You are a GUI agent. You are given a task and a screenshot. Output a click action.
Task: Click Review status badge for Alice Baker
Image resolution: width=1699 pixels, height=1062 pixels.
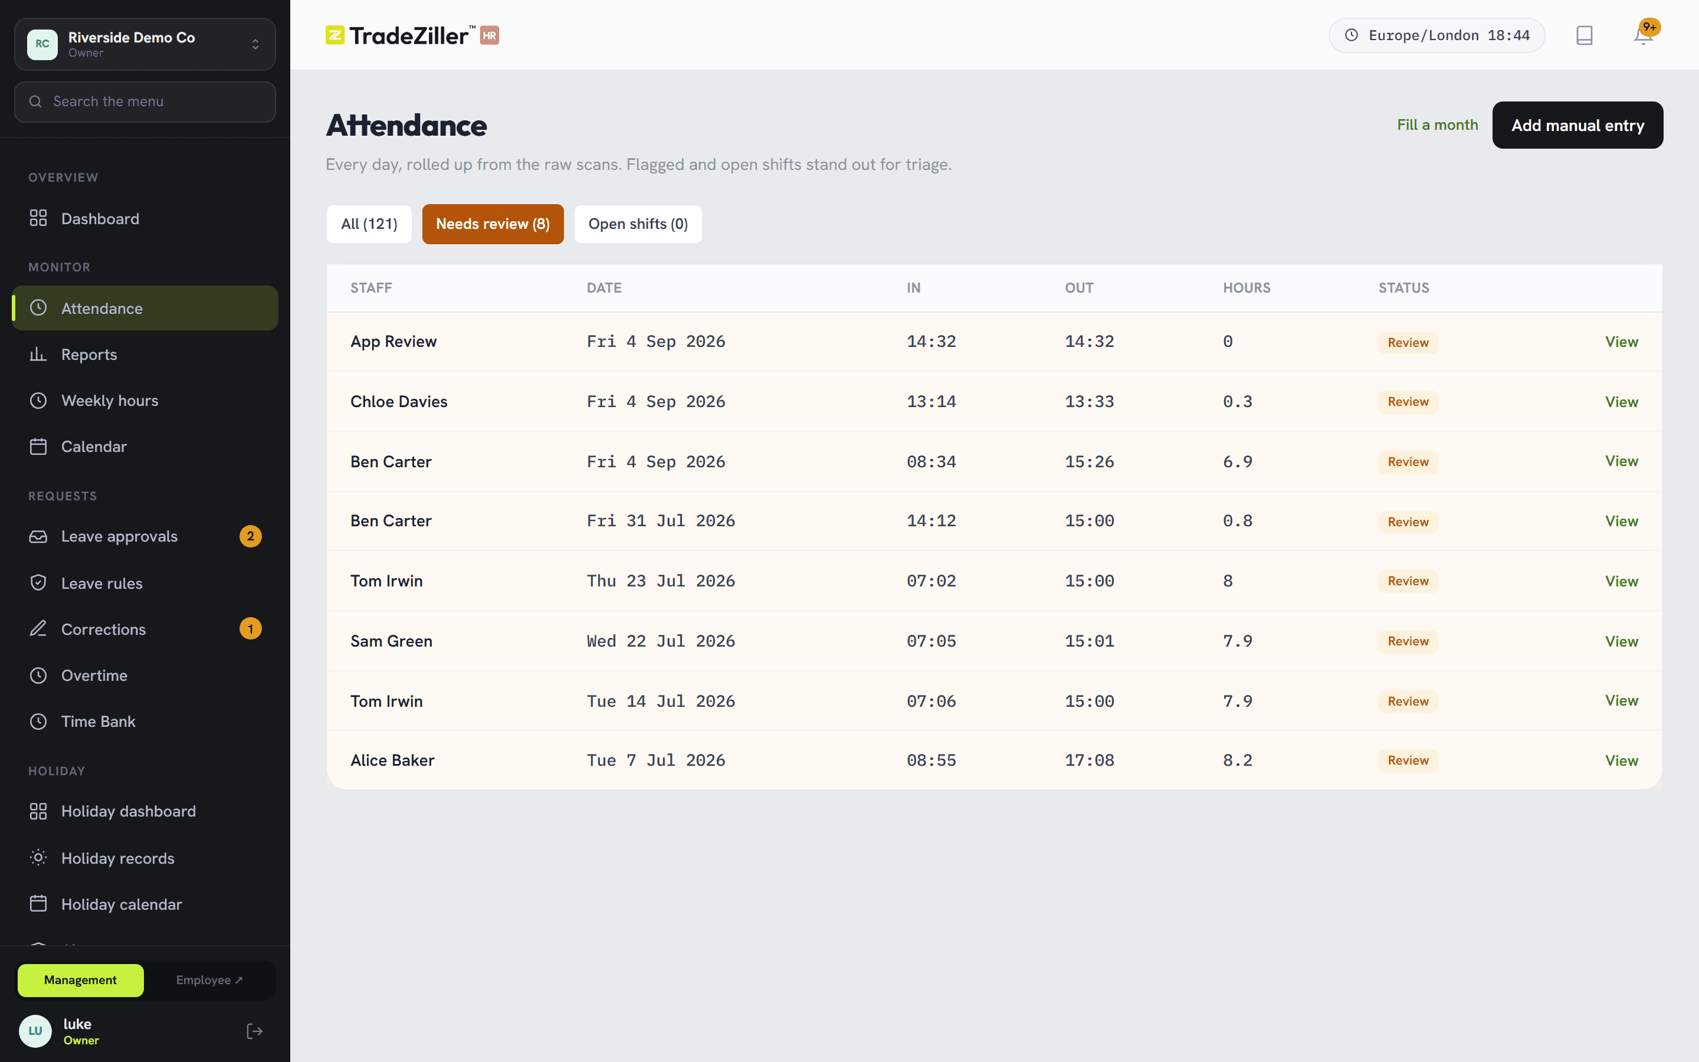(x=1408, y=761)
